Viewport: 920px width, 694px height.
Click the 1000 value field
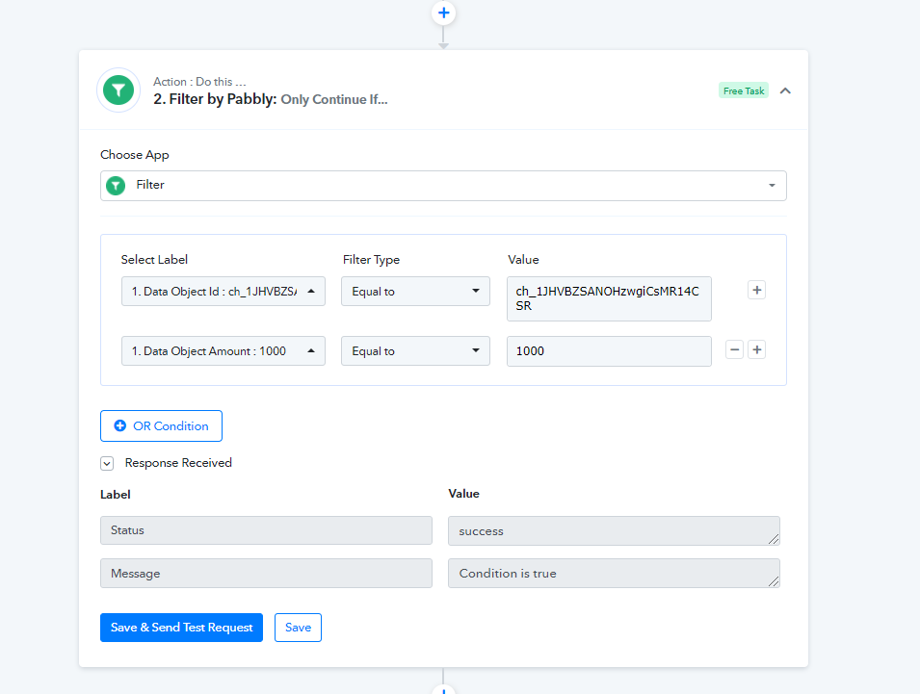tap(609, 351)
